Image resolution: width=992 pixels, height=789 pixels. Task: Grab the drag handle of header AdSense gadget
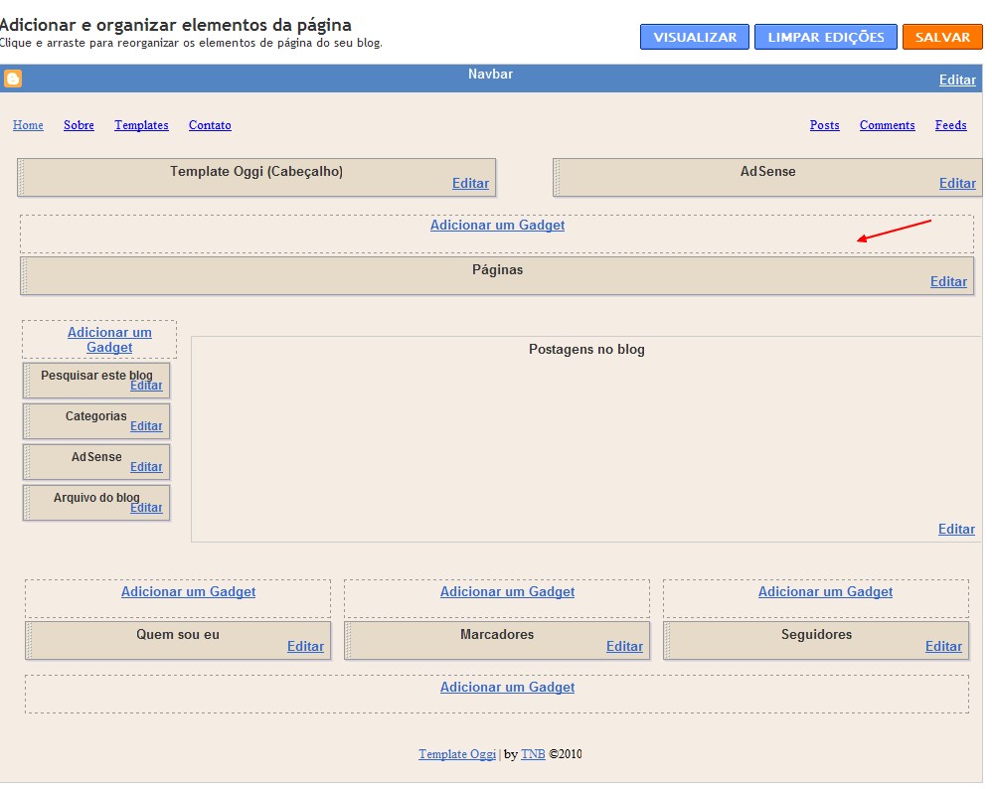click(x=557, y=177)
